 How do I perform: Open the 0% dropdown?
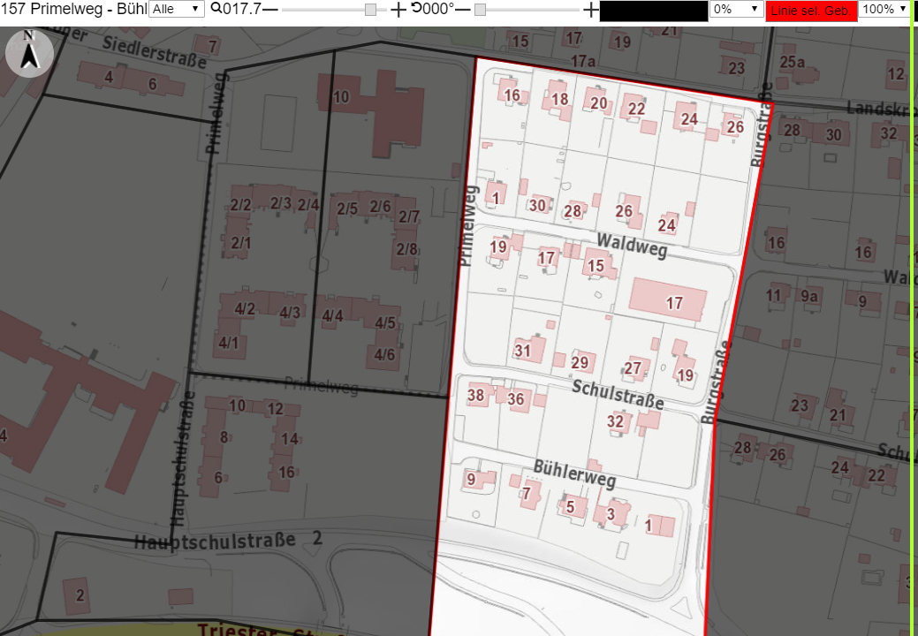point(737,9)
